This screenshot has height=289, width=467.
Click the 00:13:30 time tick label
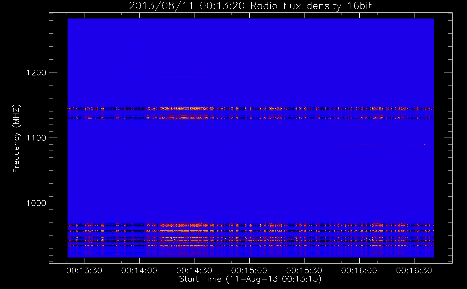(84, 271)
